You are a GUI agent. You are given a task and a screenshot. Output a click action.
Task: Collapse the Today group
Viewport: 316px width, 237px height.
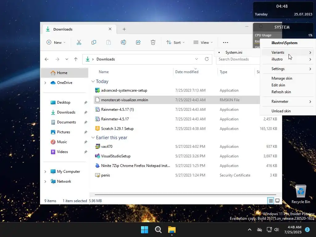pos(93,81)
